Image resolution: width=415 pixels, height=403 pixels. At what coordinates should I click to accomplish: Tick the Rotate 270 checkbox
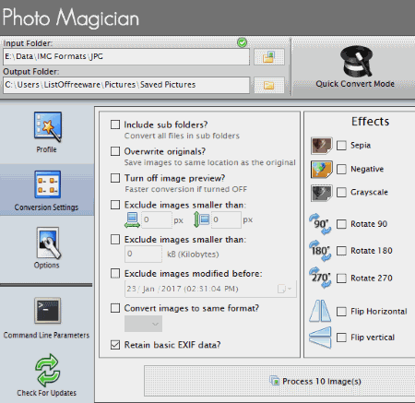click(x=341, y=279)
